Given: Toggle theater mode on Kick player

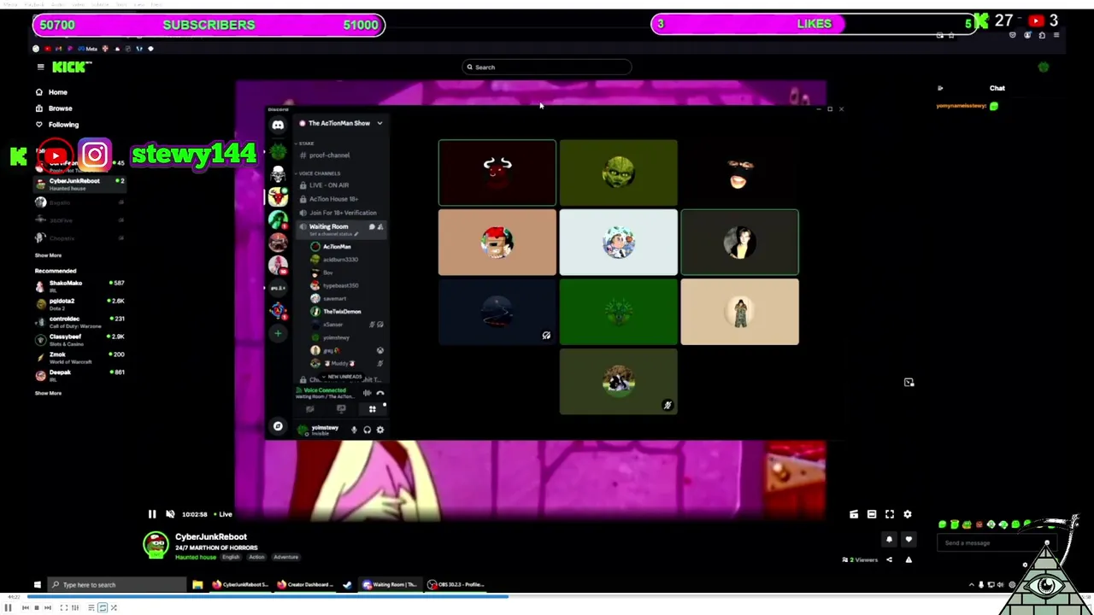Looking at the screenshot, I should point(872,514).
